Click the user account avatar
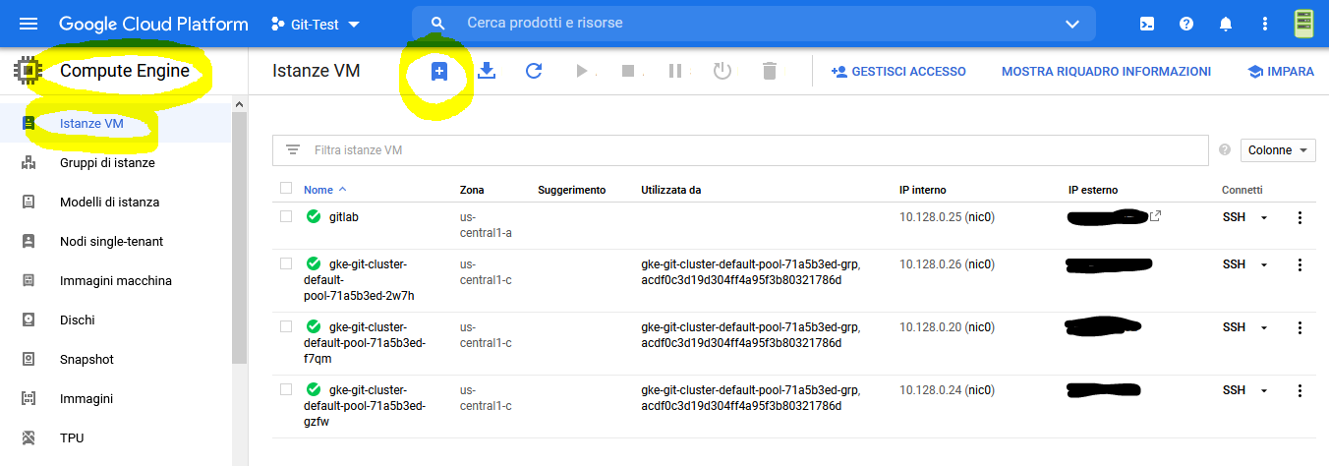1329x466 pixels. [1304, 23]
